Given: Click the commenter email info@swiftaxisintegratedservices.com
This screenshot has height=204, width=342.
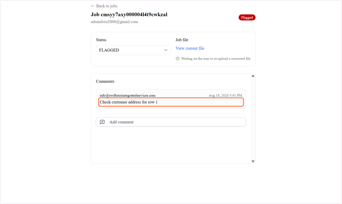Looking at the screenshot, I should click(127, 95).
